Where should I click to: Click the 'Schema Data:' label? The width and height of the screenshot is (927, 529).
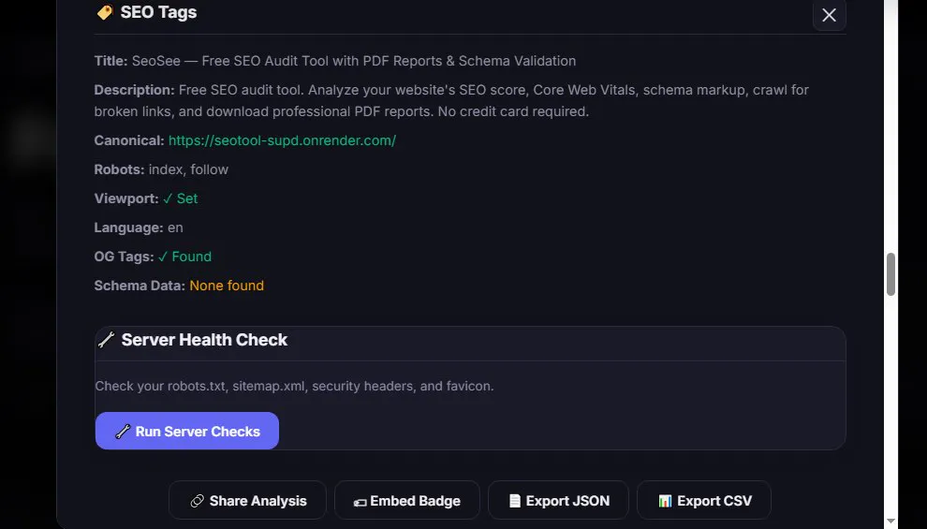pyautogui.click(x=140, y=286)
